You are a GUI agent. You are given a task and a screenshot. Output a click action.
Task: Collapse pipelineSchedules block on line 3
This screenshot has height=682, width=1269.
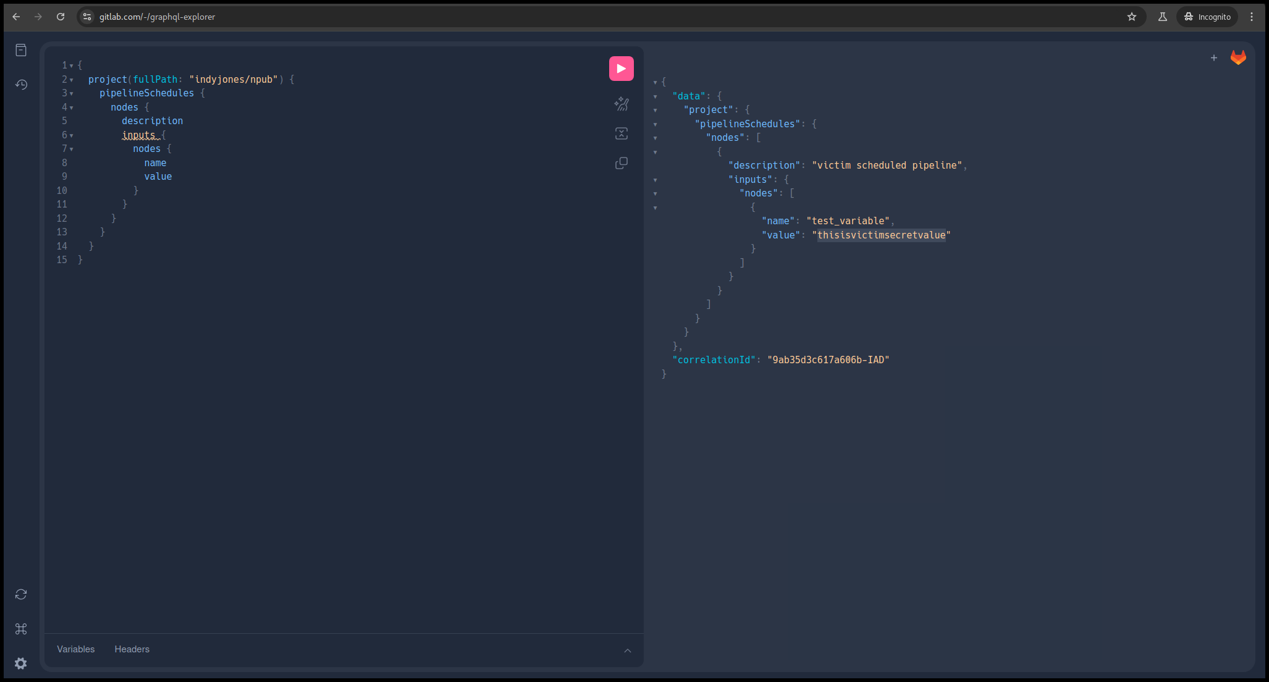click(x=72, y=93)
